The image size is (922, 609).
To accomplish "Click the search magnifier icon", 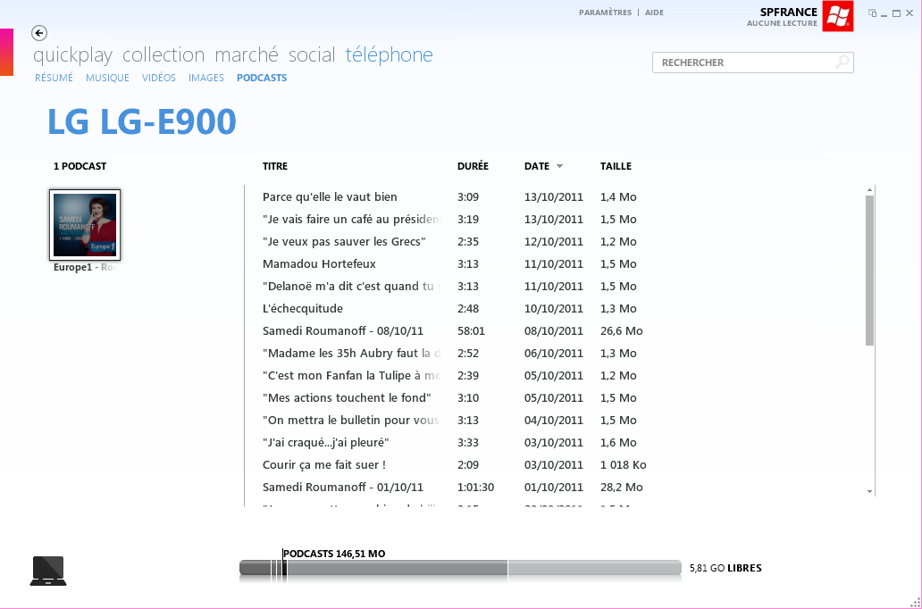I will (x=842, y=62).
